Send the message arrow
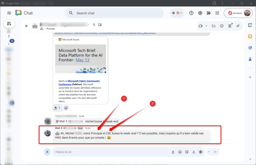This screenshot has height=165, width=256. tap(215, 152)
